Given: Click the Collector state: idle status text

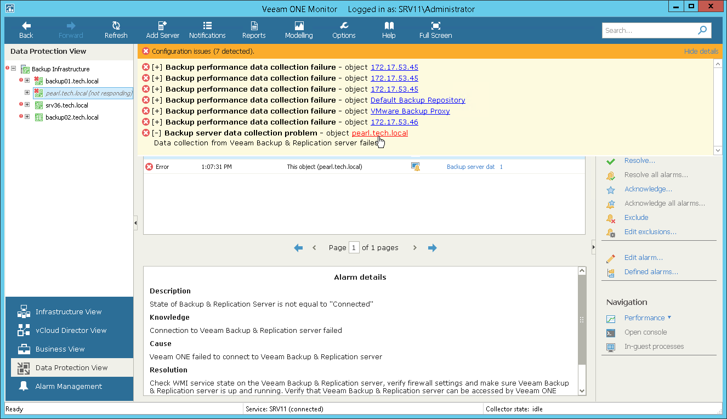Looking at the screenshot, I should click(x=514, y=409).
